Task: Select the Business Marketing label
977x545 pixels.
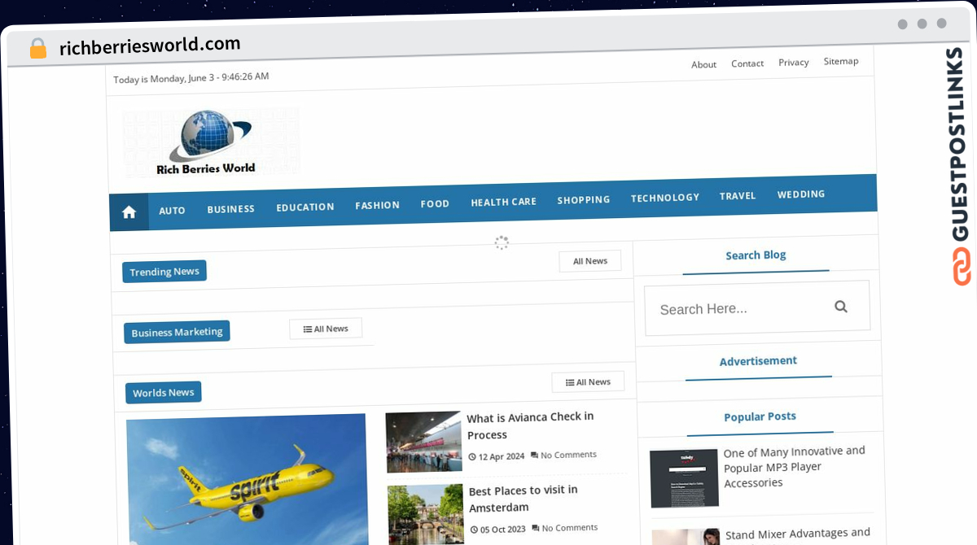Action: [x=177, y=332]
